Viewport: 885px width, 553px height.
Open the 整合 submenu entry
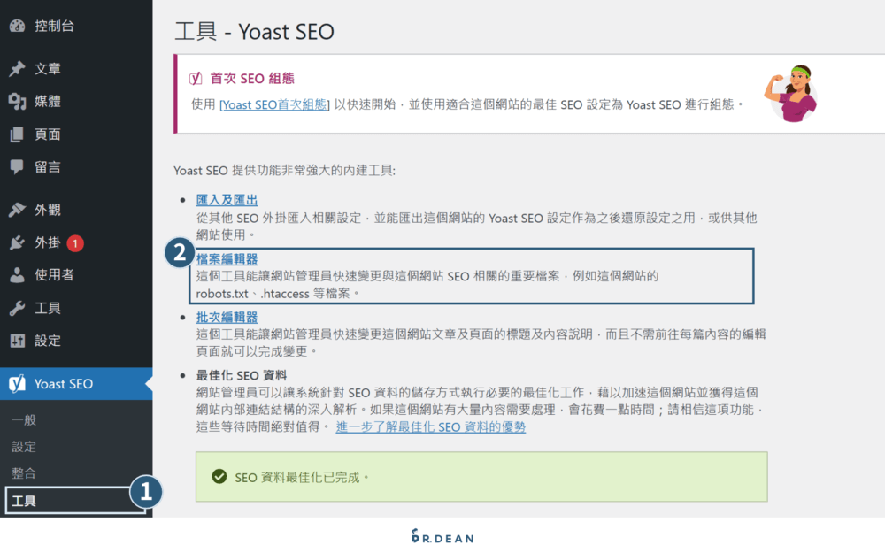[24, 472]
